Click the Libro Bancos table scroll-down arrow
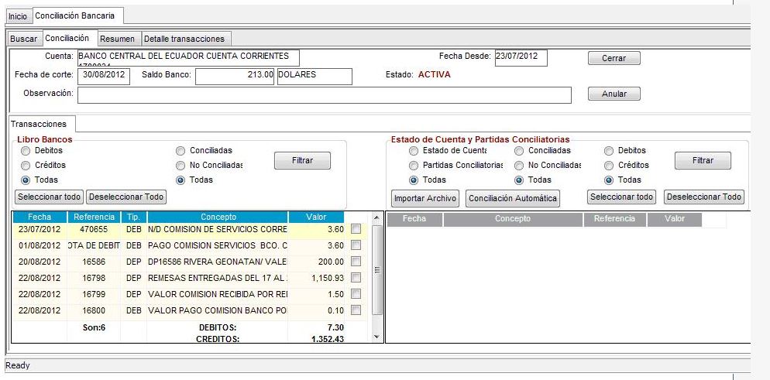This screenshot has width=770, height=380. [x=376, y=337]
